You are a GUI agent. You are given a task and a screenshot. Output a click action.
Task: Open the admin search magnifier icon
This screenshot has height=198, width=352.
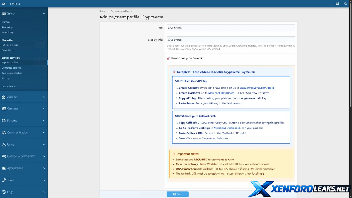pyautogui.click(x=346, y=4)
